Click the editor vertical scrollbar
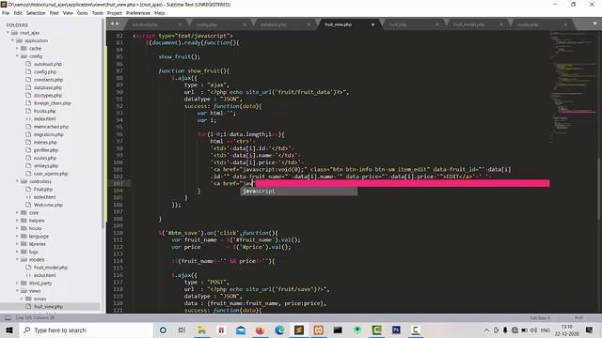This screenshot has height=338, width=602. tap(599, 189)
